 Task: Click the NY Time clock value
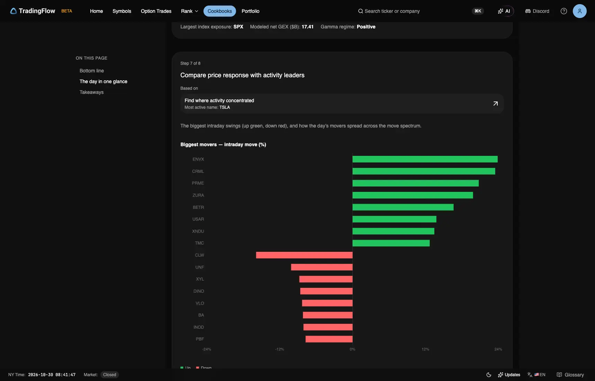(x=52, y=375)
